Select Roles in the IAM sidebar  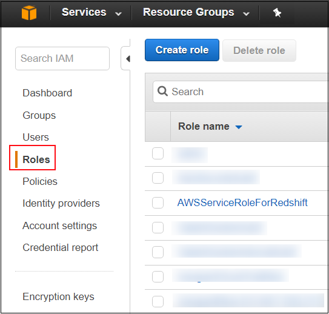[x=36, y=159]
